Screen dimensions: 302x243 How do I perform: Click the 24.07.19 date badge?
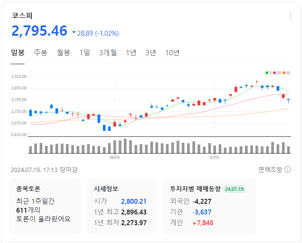coord(234,189)
